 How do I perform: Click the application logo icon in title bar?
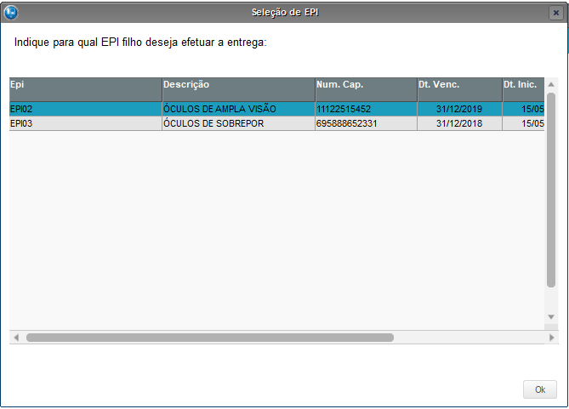pos(12,13)
